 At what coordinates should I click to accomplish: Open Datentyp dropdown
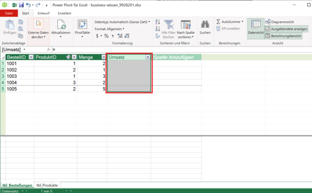coord(122,22)
